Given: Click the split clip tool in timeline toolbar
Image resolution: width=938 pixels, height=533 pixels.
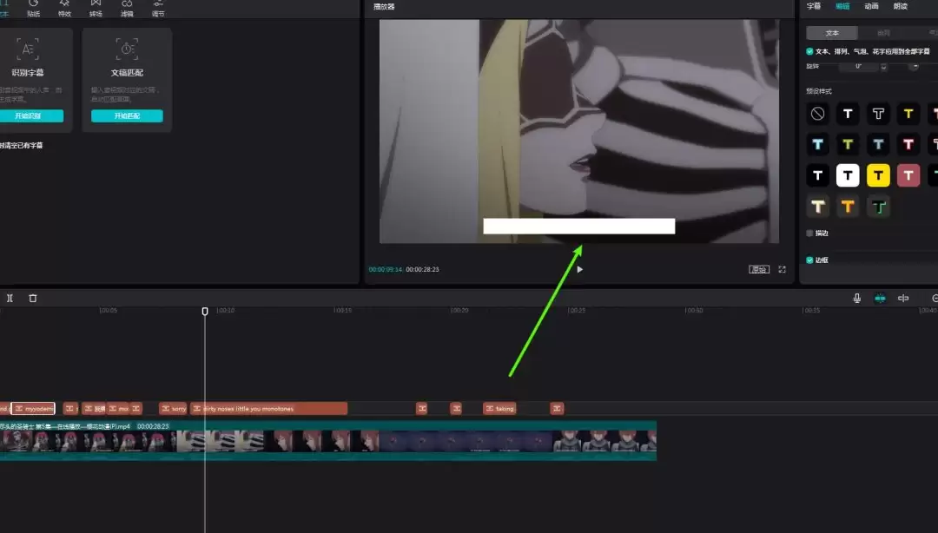Looking at the screenshot, I should (10, 298).
